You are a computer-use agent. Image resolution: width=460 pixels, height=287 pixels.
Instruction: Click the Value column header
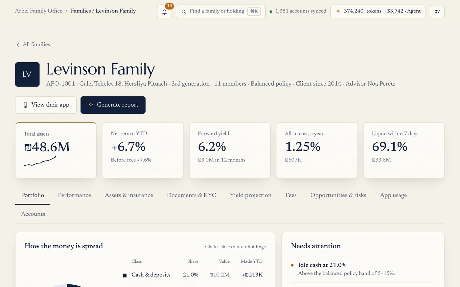coord(224,261)
